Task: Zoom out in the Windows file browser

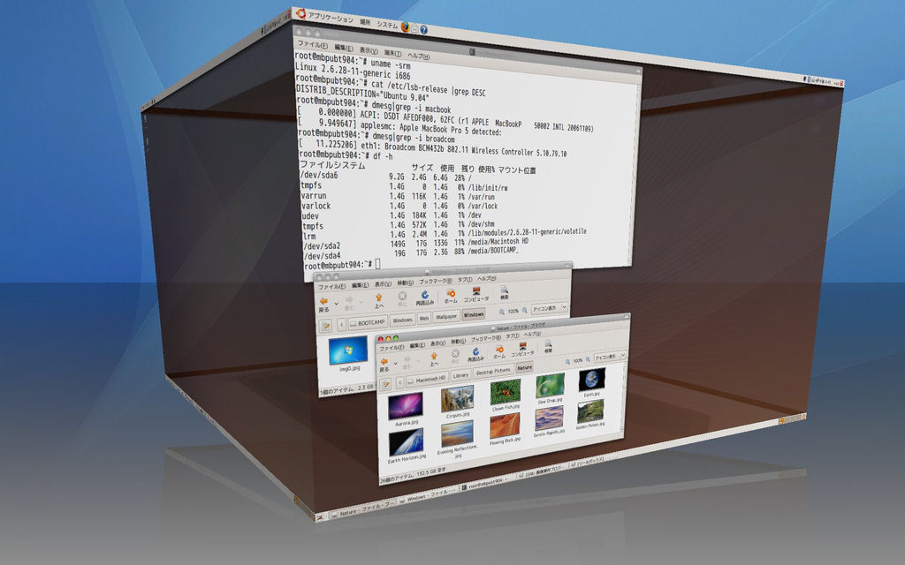Action: tap(502, 312)
